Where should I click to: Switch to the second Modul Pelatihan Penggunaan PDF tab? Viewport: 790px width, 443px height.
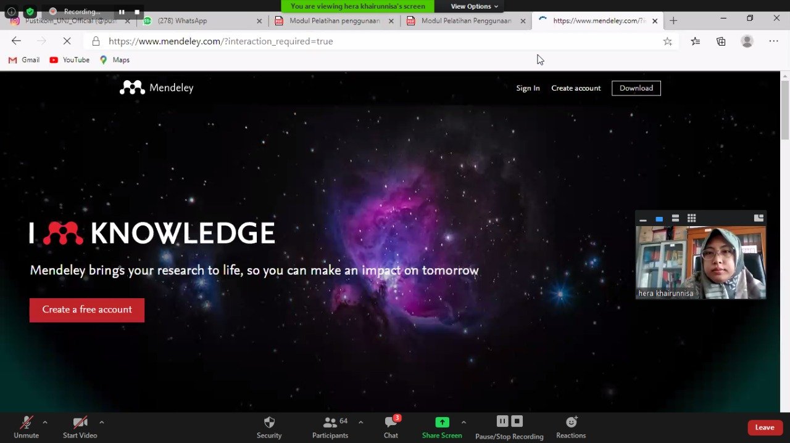466,20
